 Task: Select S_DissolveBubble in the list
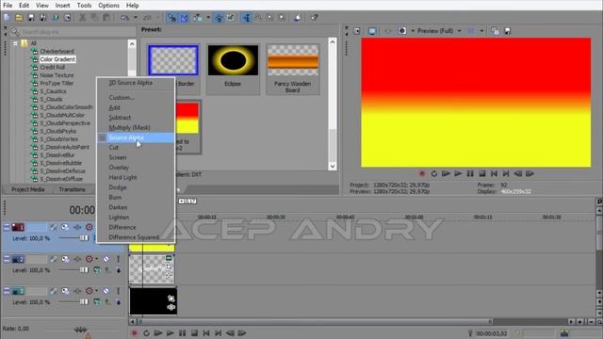point(60,163)
